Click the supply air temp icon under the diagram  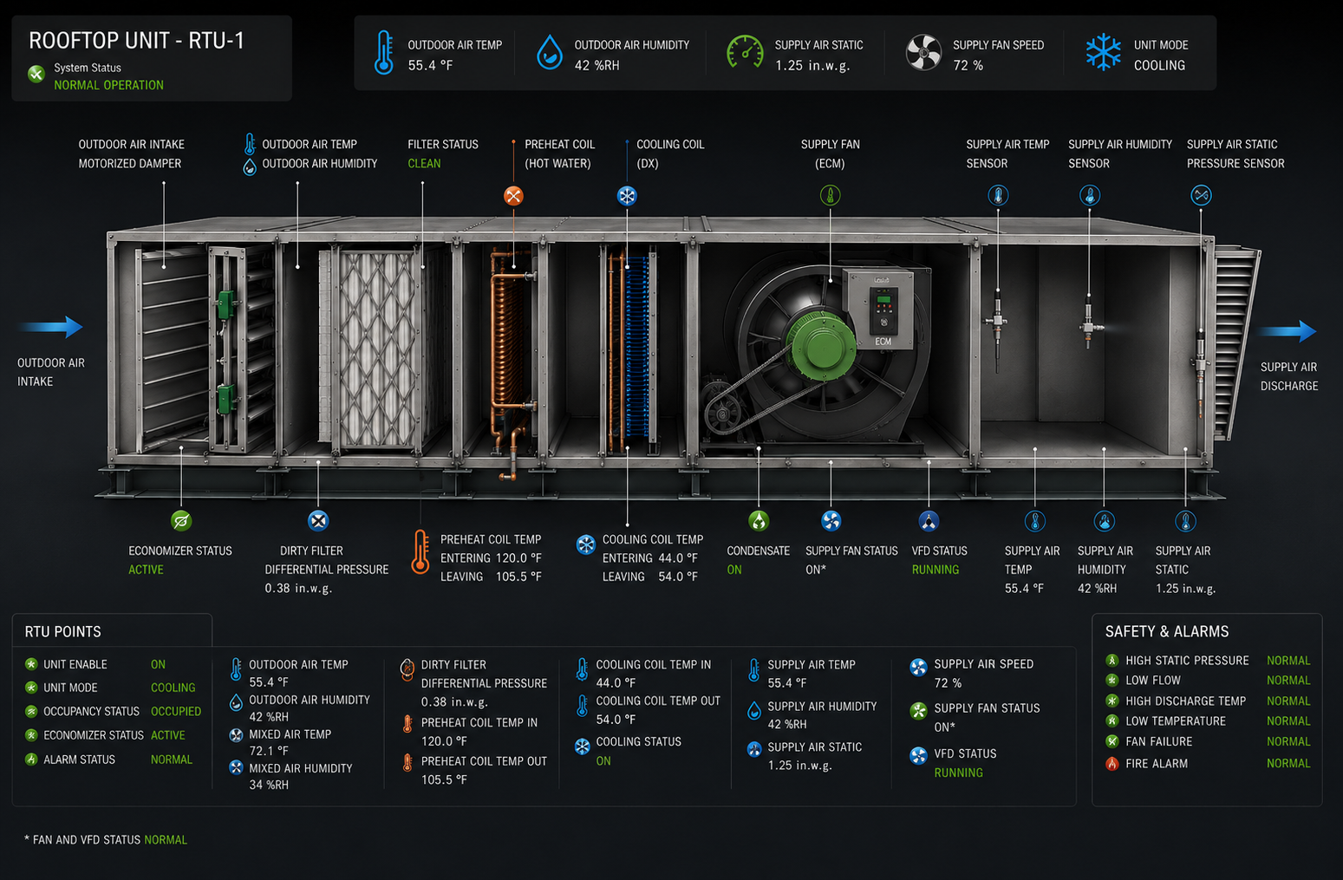click(x=1034, y=521)
